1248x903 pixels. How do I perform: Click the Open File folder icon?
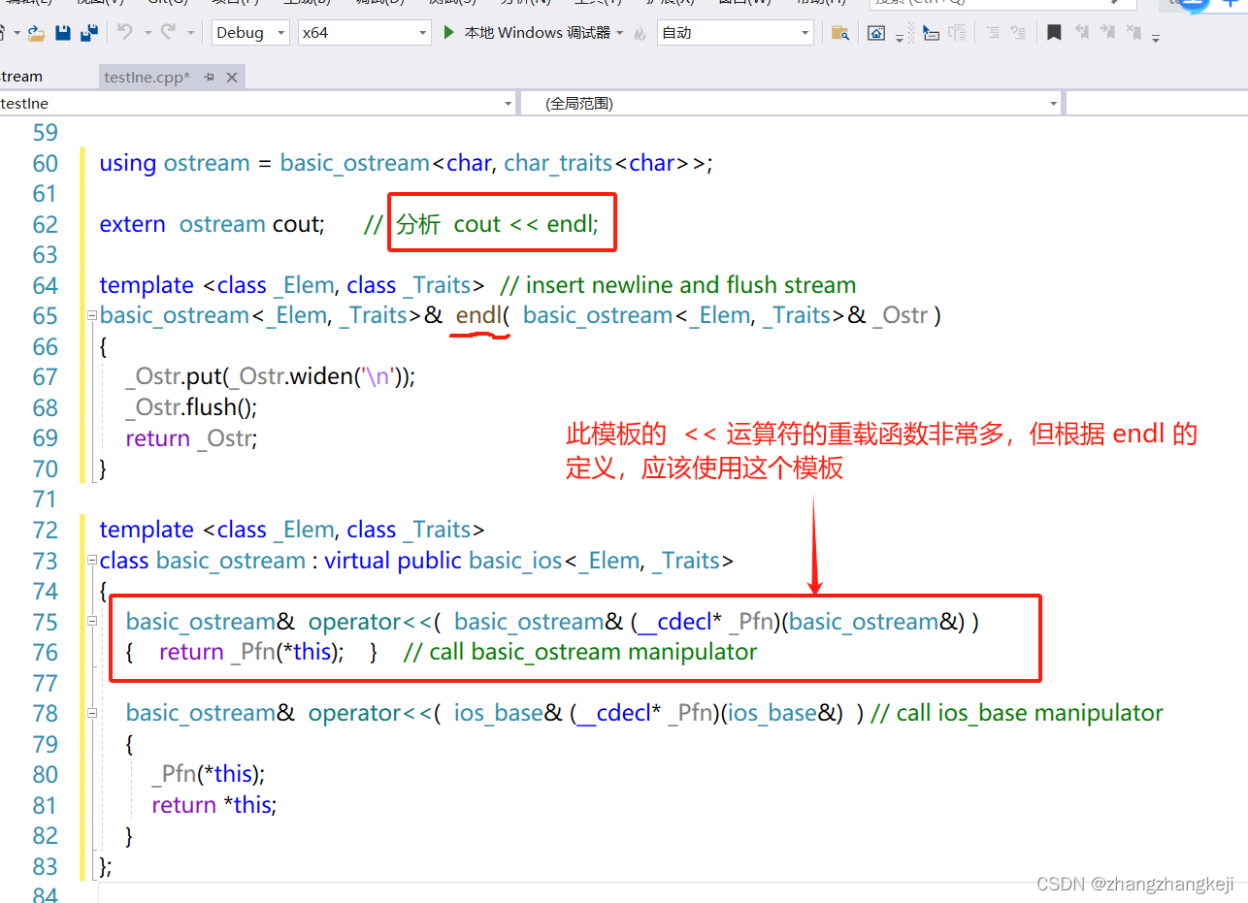pyautogui.click(x=35, y=33)
